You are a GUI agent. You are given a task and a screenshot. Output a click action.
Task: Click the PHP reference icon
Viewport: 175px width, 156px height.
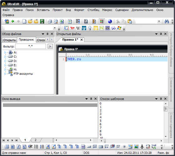(107, 28)
